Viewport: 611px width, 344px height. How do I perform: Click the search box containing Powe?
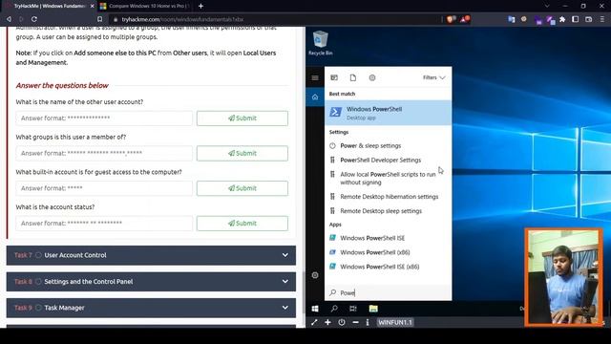(x=389, y=293)
